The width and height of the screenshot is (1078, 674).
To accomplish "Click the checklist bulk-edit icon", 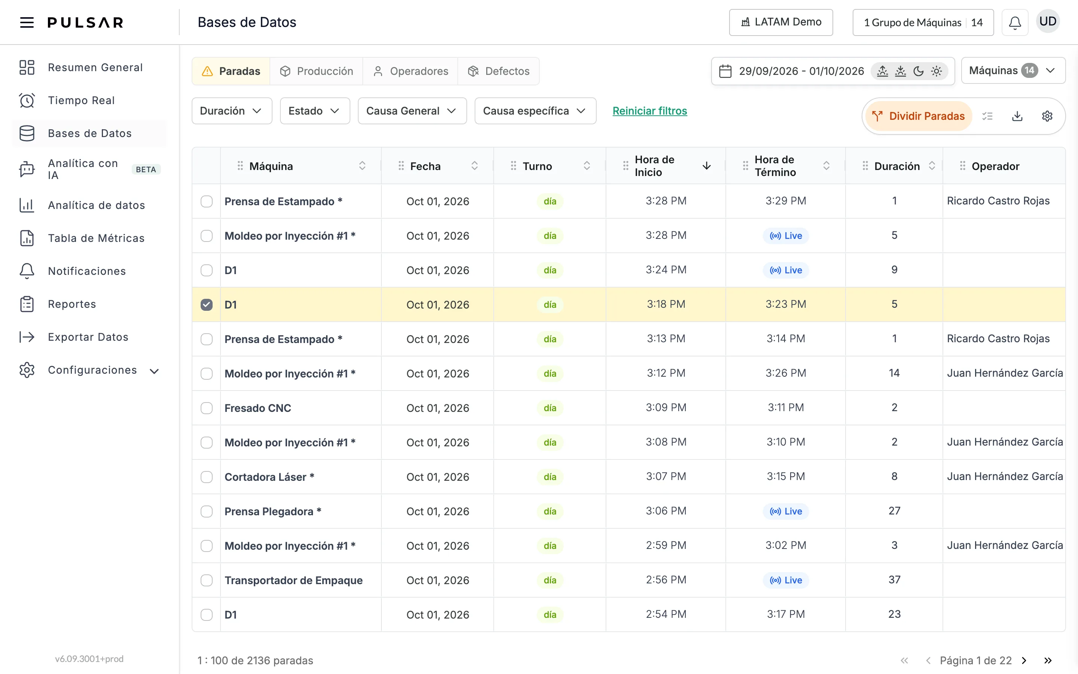I will [987, 116].
